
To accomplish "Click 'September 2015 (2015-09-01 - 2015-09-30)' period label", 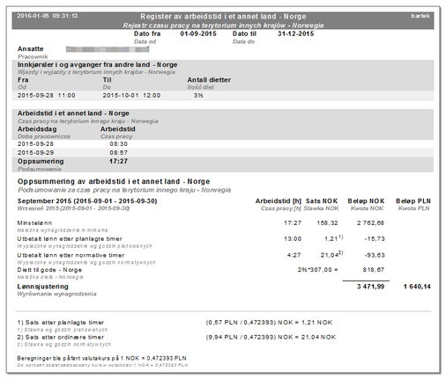I will click(87, 201).
